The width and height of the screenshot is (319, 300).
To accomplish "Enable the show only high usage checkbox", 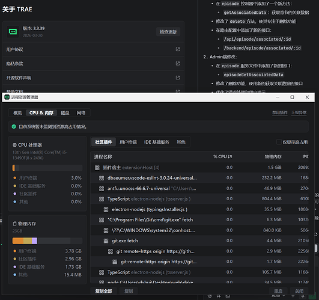I will click(x=279, y=142).
